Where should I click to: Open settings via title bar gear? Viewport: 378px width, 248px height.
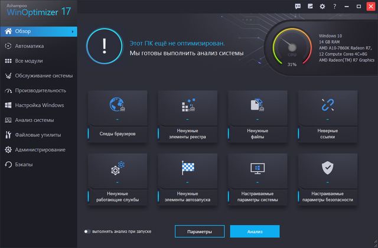pos(322,6)
